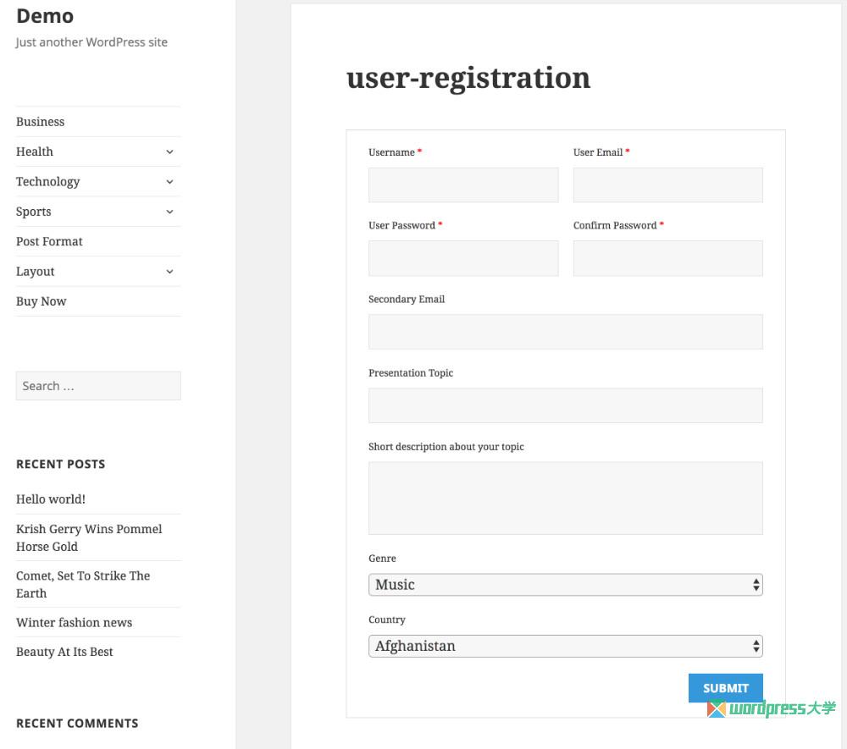Screen dimensions: 847x749
Task: Expand the Sports submenu chevron
Action: pyautogui.click(x=169, y=212)
